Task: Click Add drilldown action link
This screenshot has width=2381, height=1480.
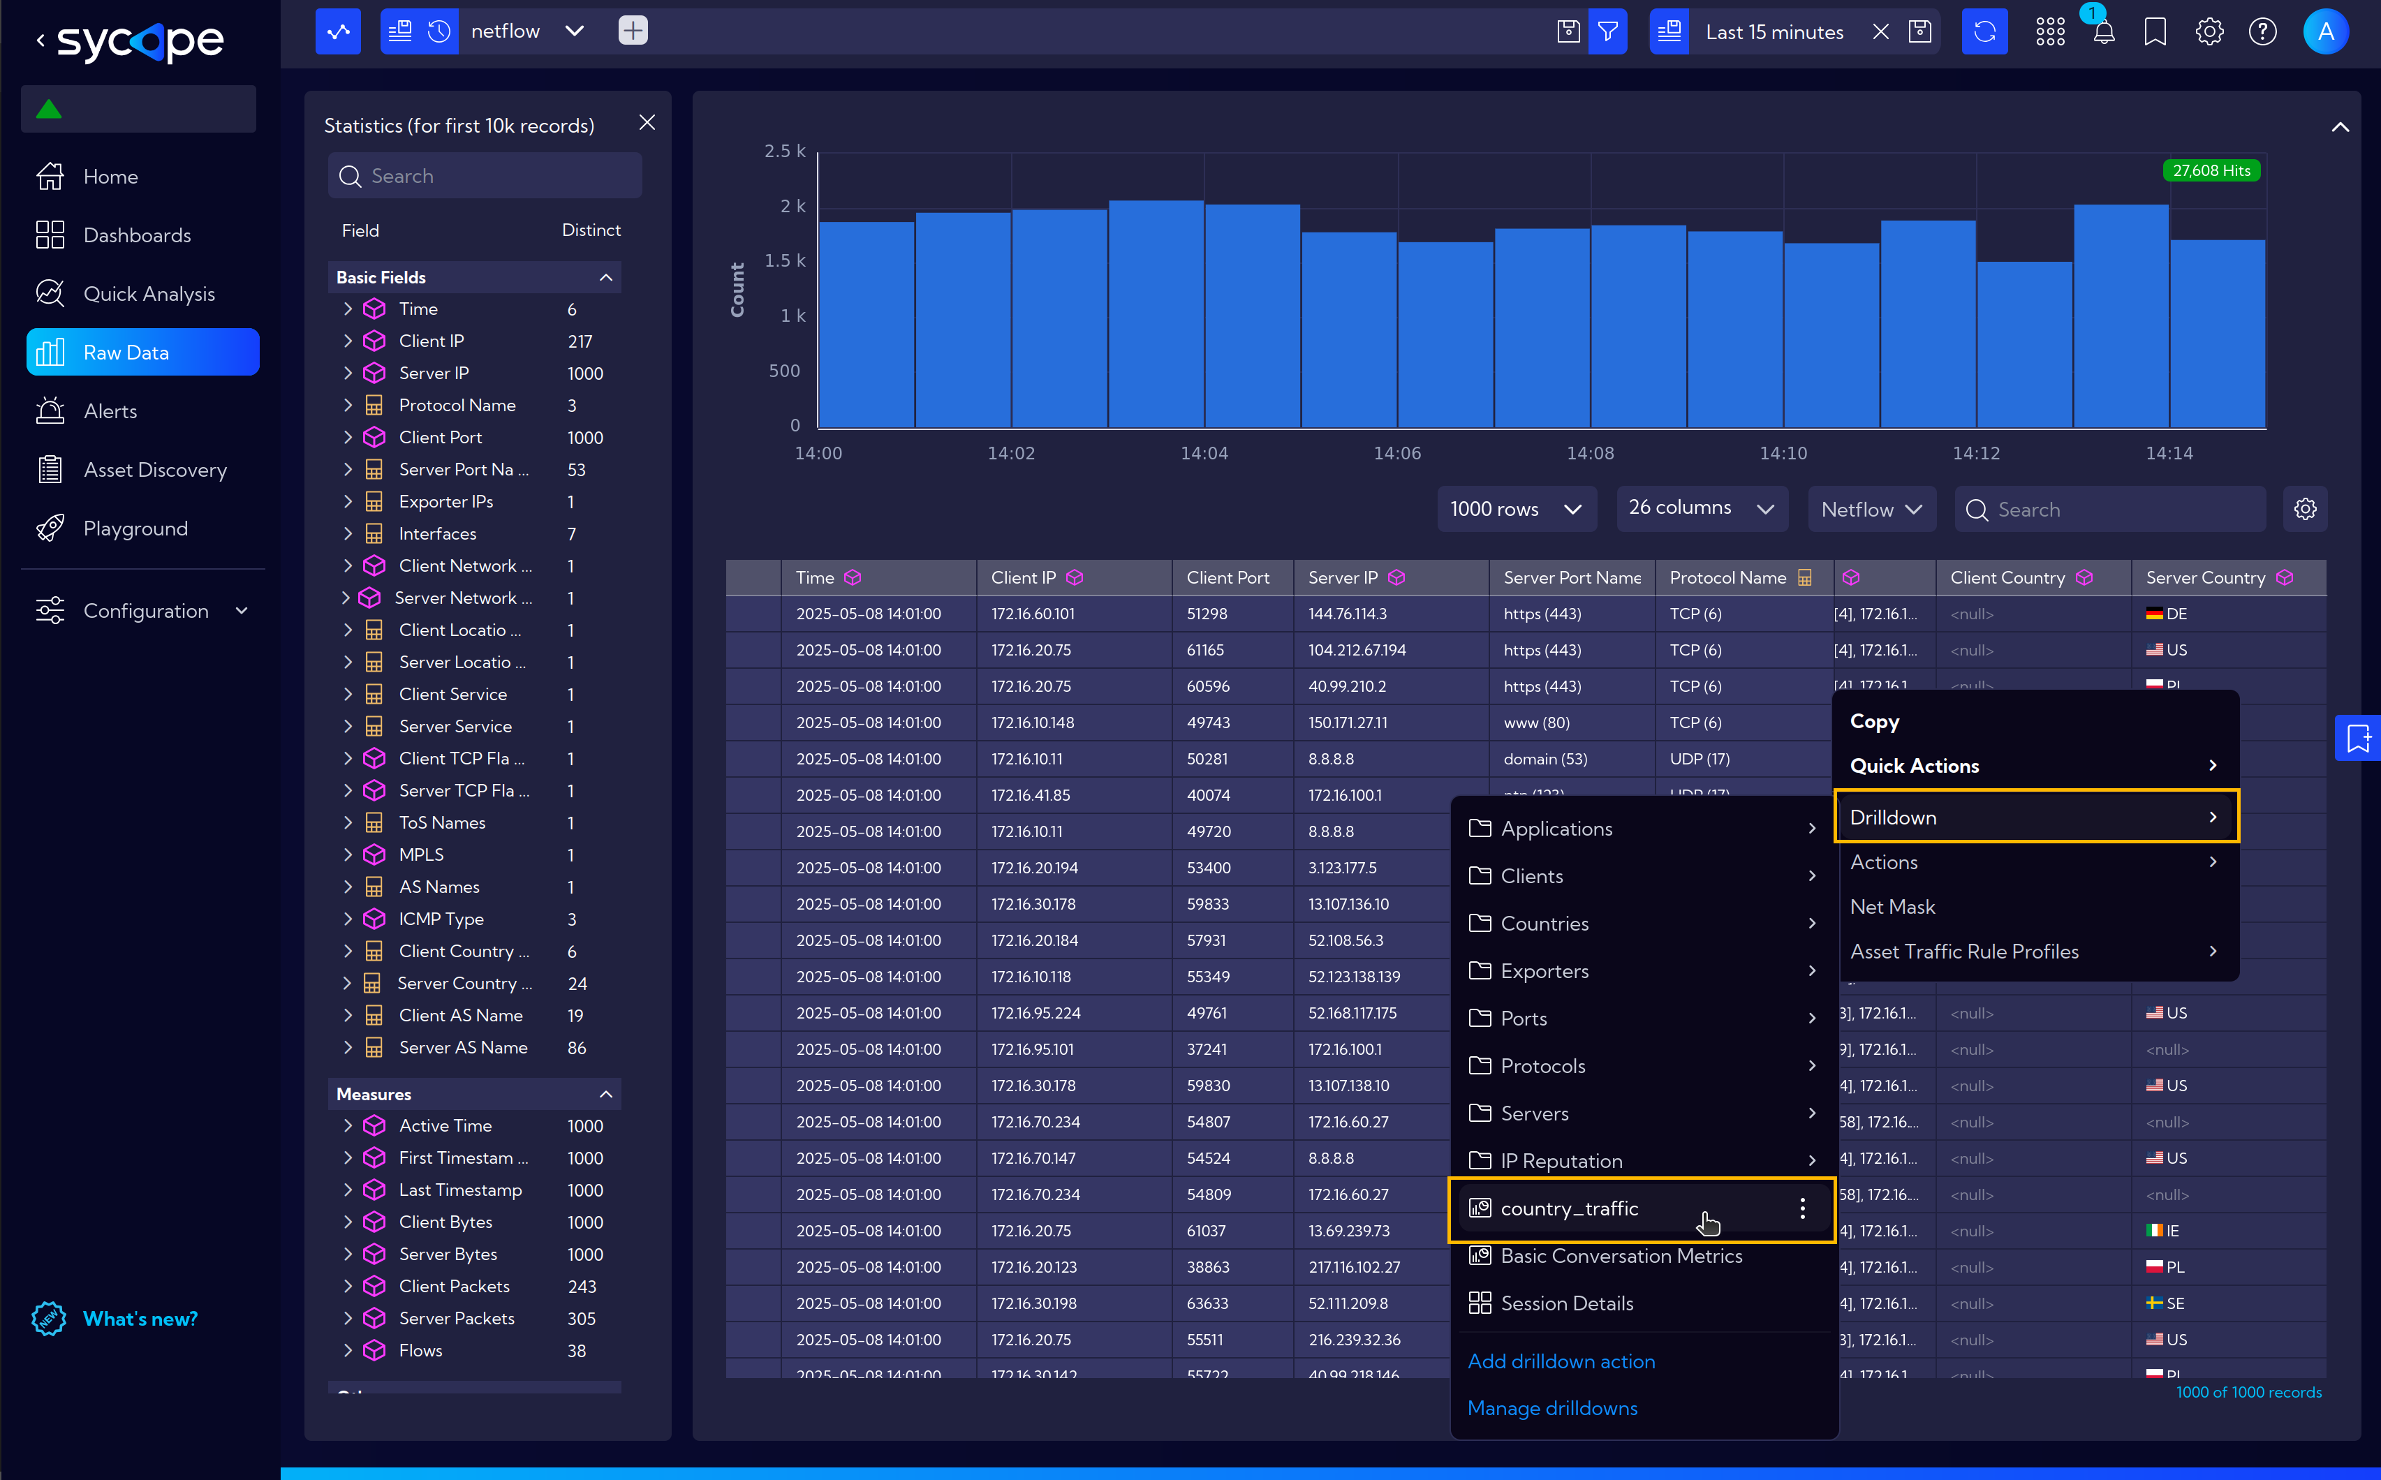Action: click(x=1561, y=1361)
